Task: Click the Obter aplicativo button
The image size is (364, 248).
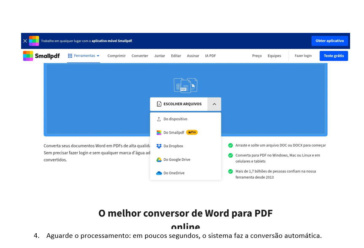Action: tap(329, 41)
